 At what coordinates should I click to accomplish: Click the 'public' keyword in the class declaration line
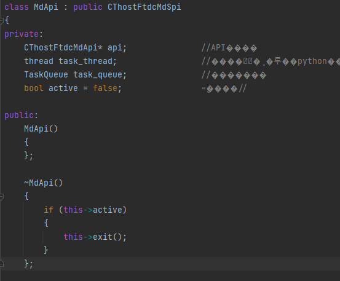point(87,7)
